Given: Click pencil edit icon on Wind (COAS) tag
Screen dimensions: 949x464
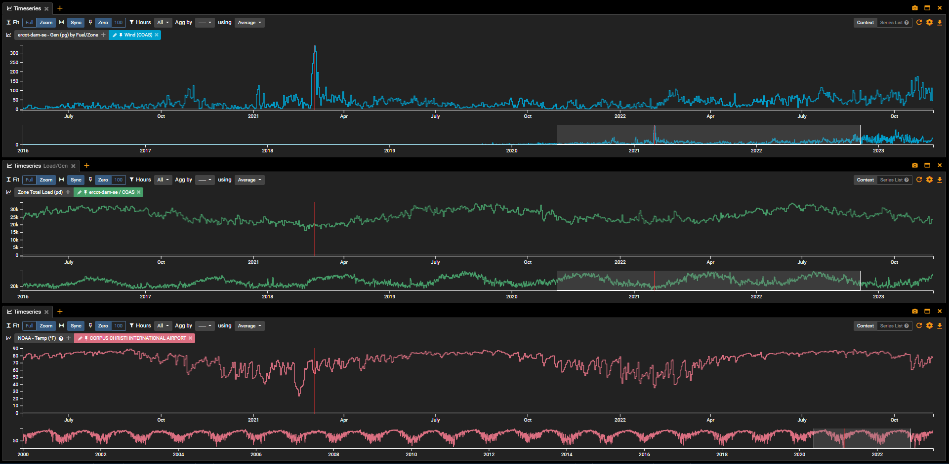Looking at the screenshot, I should (115, 35).
